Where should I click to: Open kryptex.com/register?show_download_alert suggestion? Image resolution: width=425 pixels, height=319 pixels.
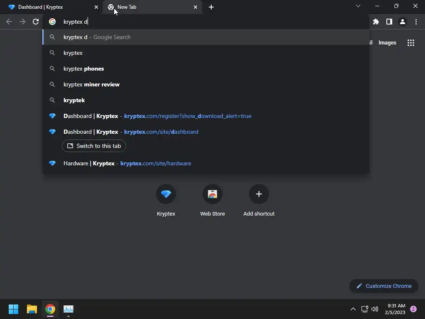pyautogui.click(x=206, y=116)
